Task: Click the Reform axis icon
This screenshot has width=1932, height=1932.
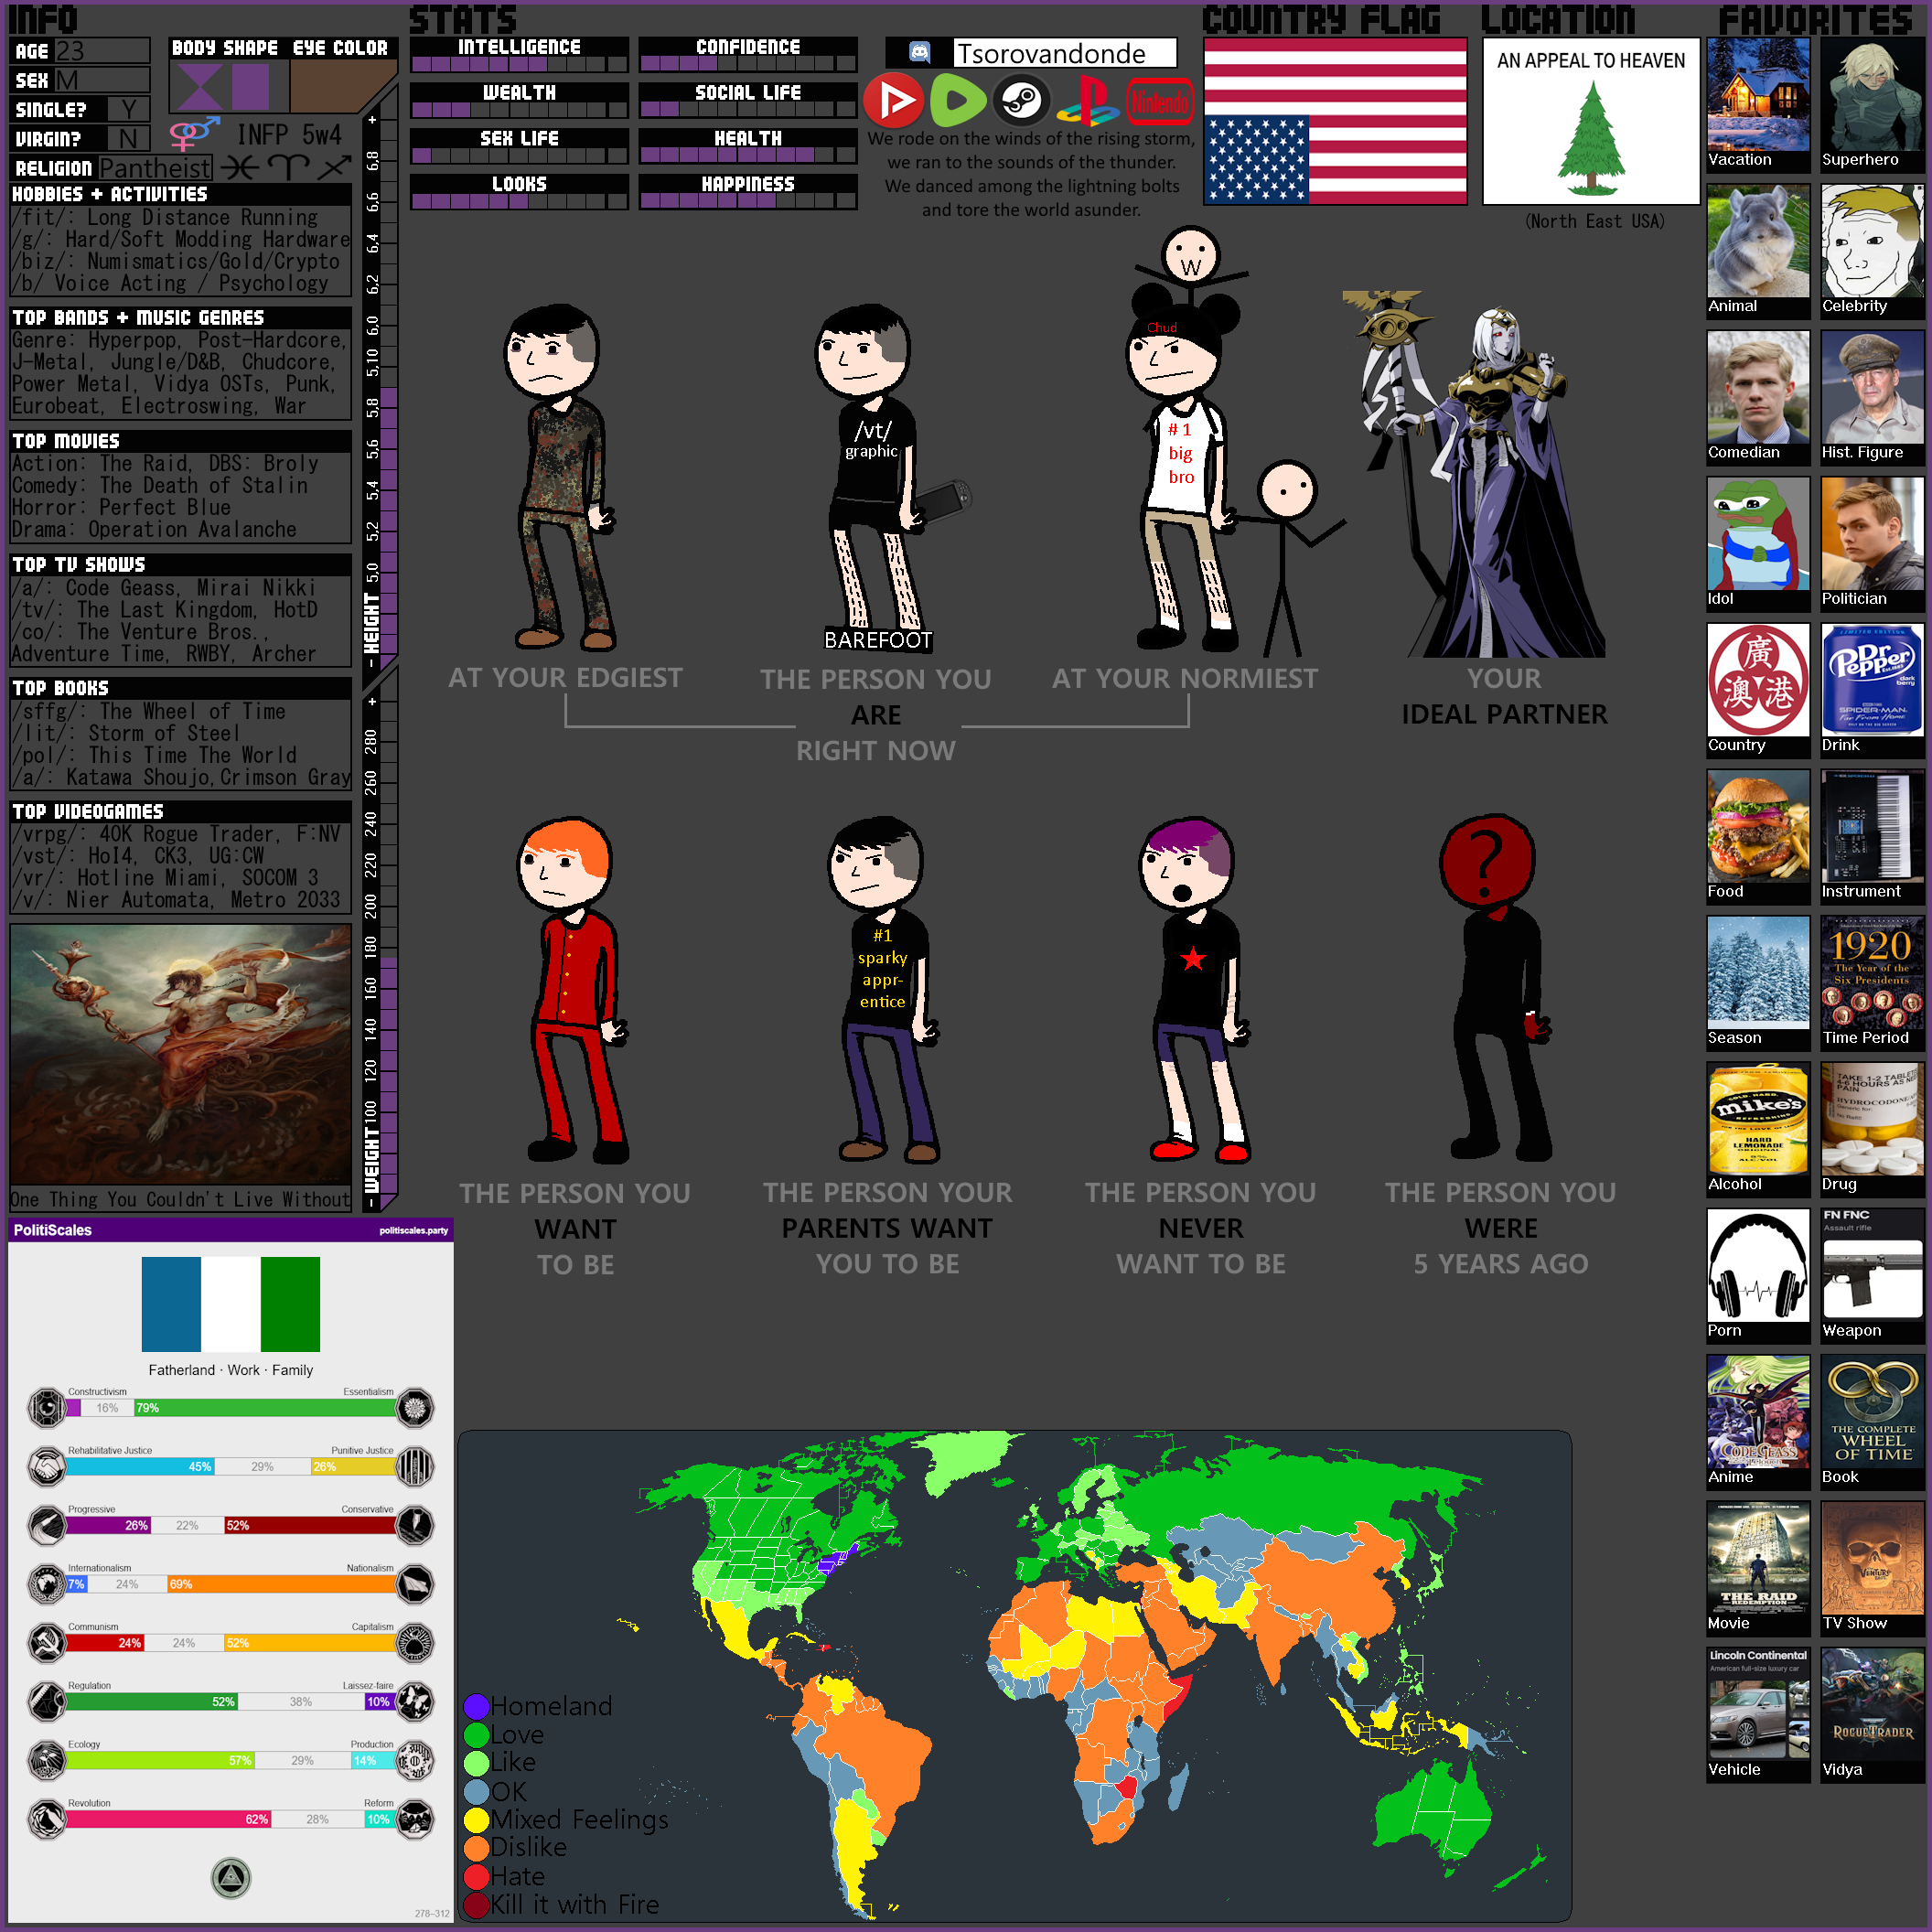Action: tap(415, 1819)
